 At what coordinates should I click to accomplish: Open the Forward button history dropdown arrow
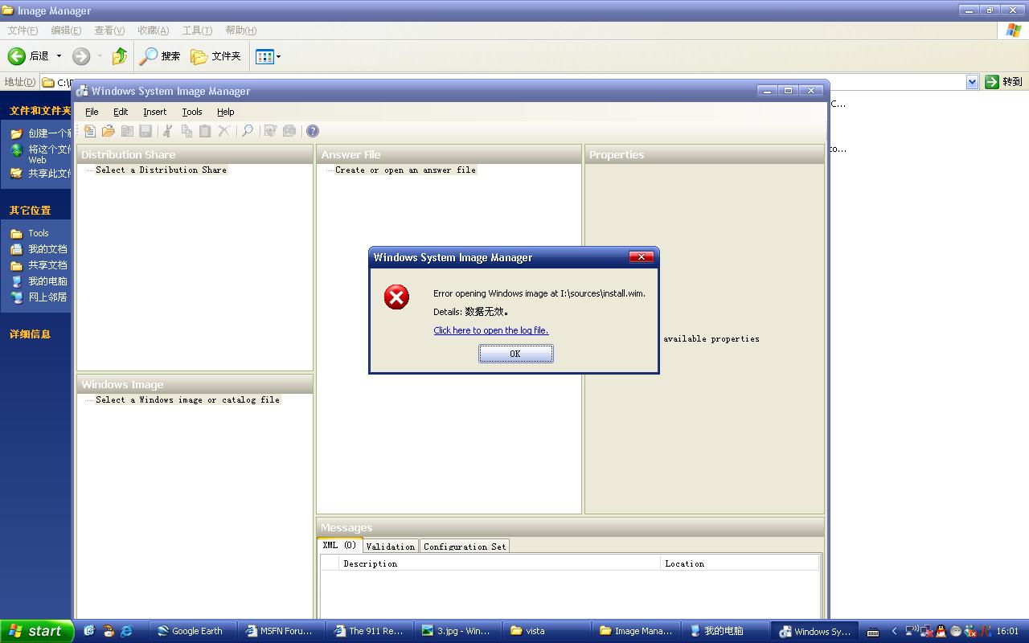tap(100, 56)
